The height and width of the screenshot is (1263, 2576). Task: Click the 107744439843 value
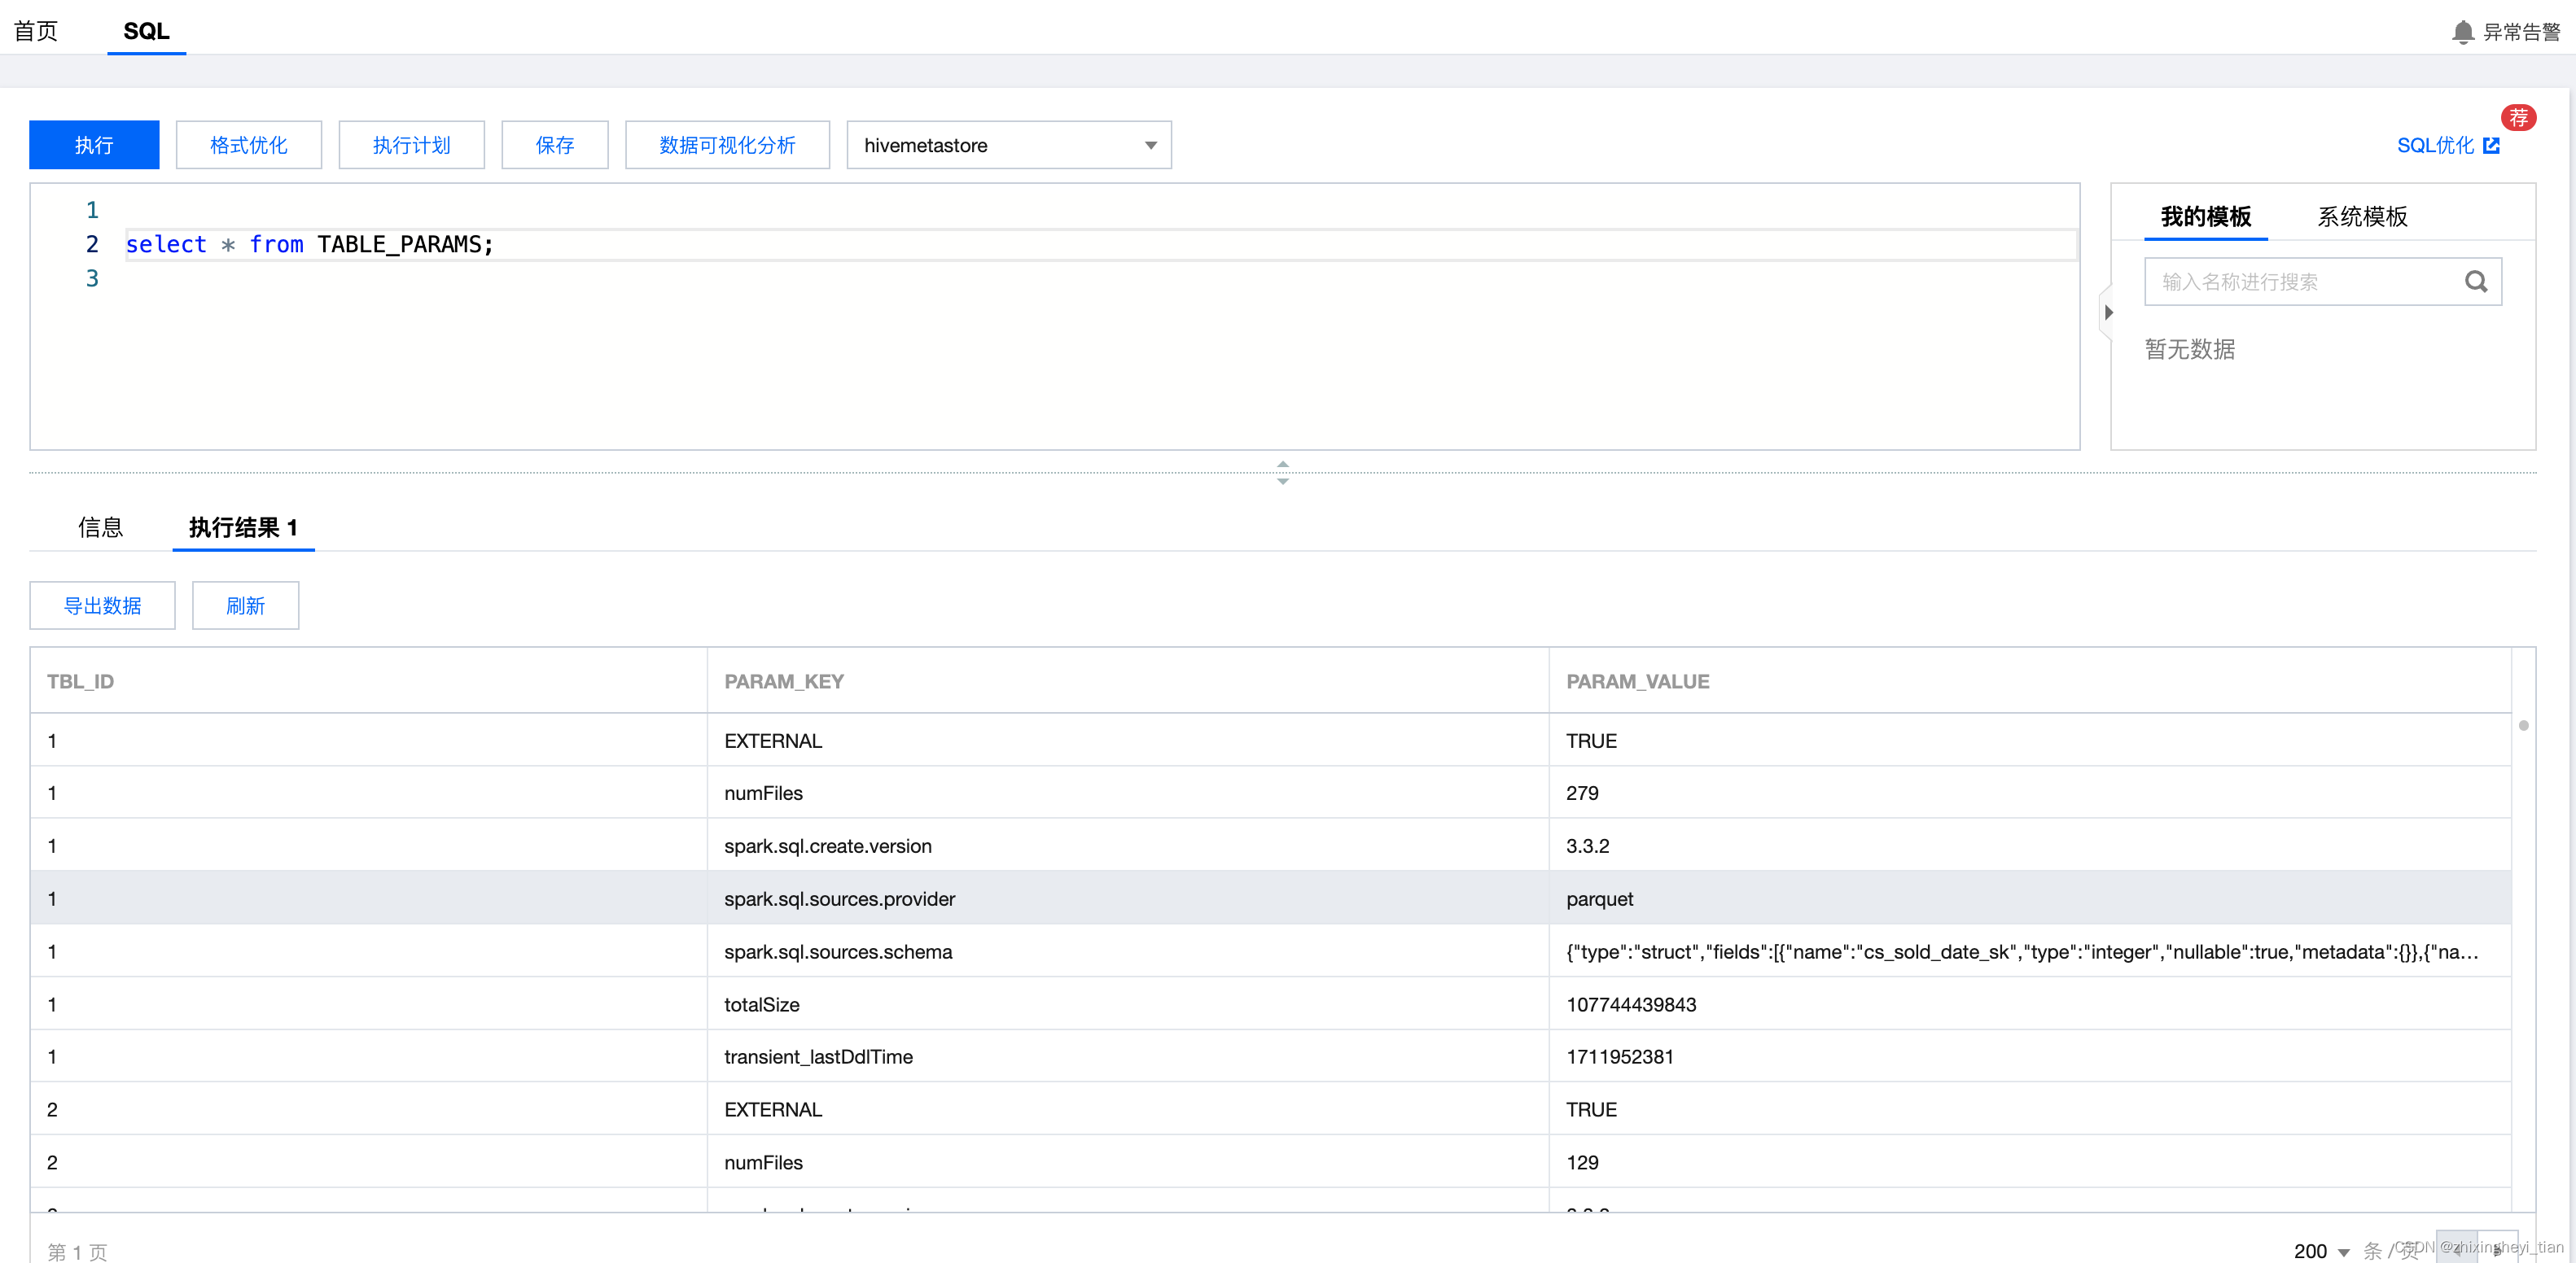[1631, 1004]
